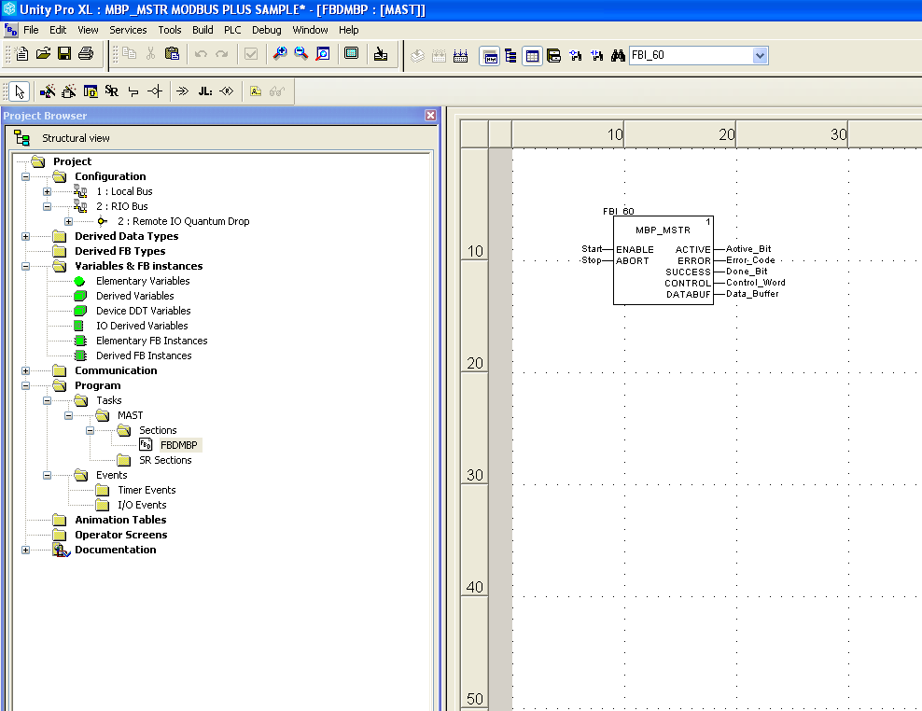922x711 pixels.
Task: Click the New project icon
Action: [21, 54]
